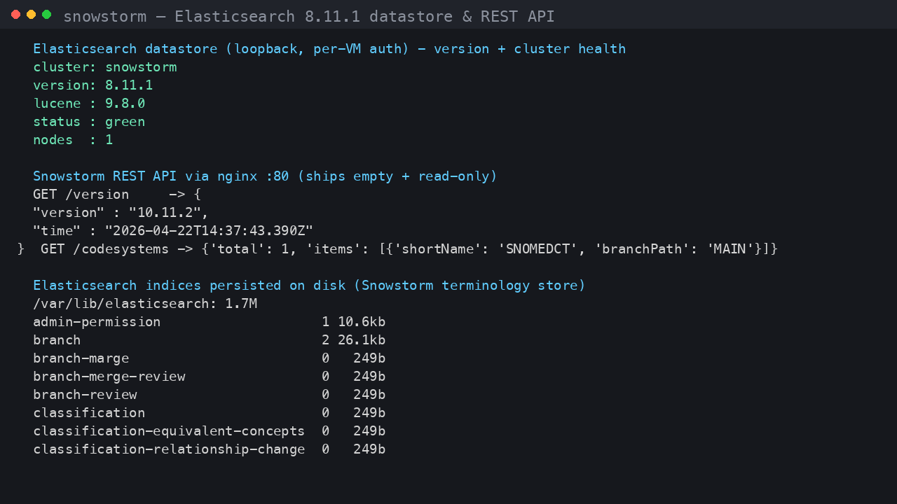Select the line 'cluster: snowstorm'
Image resolution: width=897 pixels, height=504 pixels.
coord(105,67)
